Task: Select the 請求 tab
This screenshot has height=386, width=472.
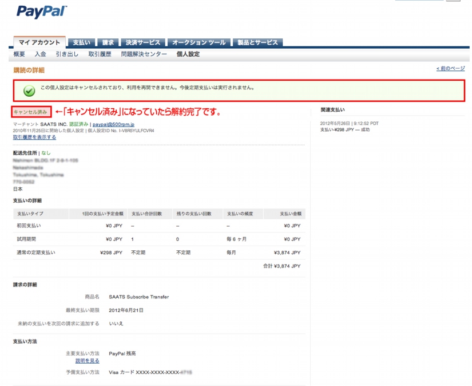Action: click(108, 42)
